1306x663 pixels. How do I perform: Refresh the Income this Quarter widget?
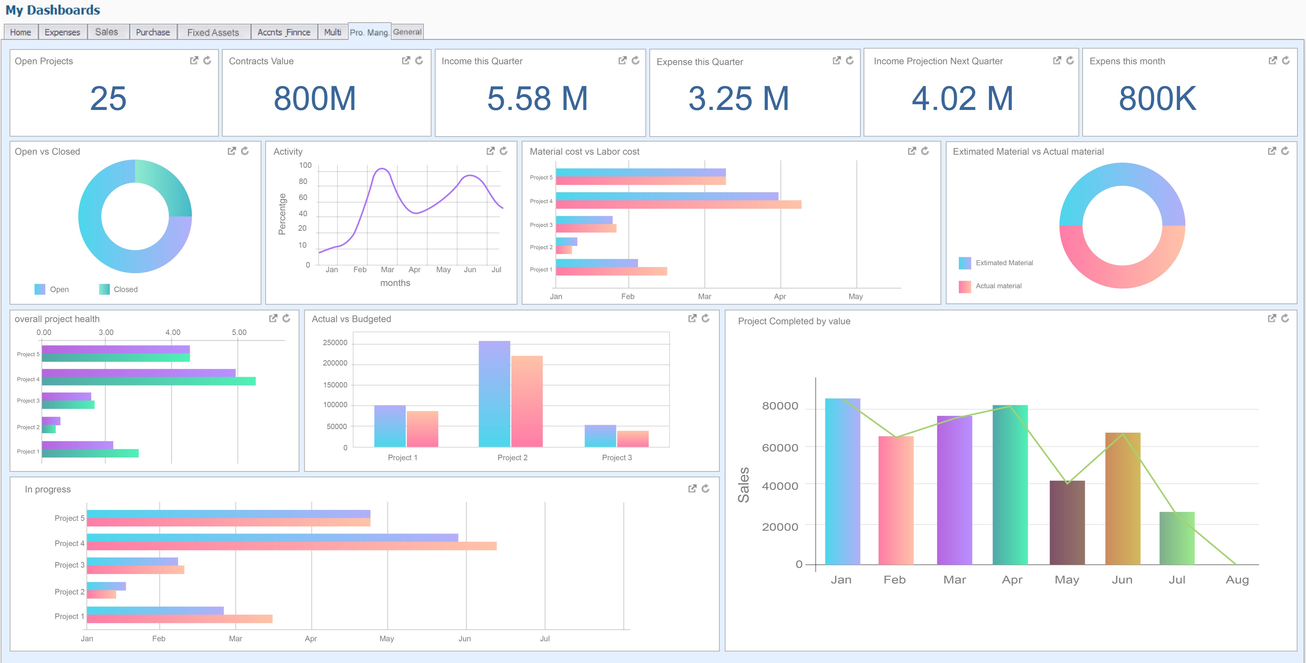click(x=635, y=60)
